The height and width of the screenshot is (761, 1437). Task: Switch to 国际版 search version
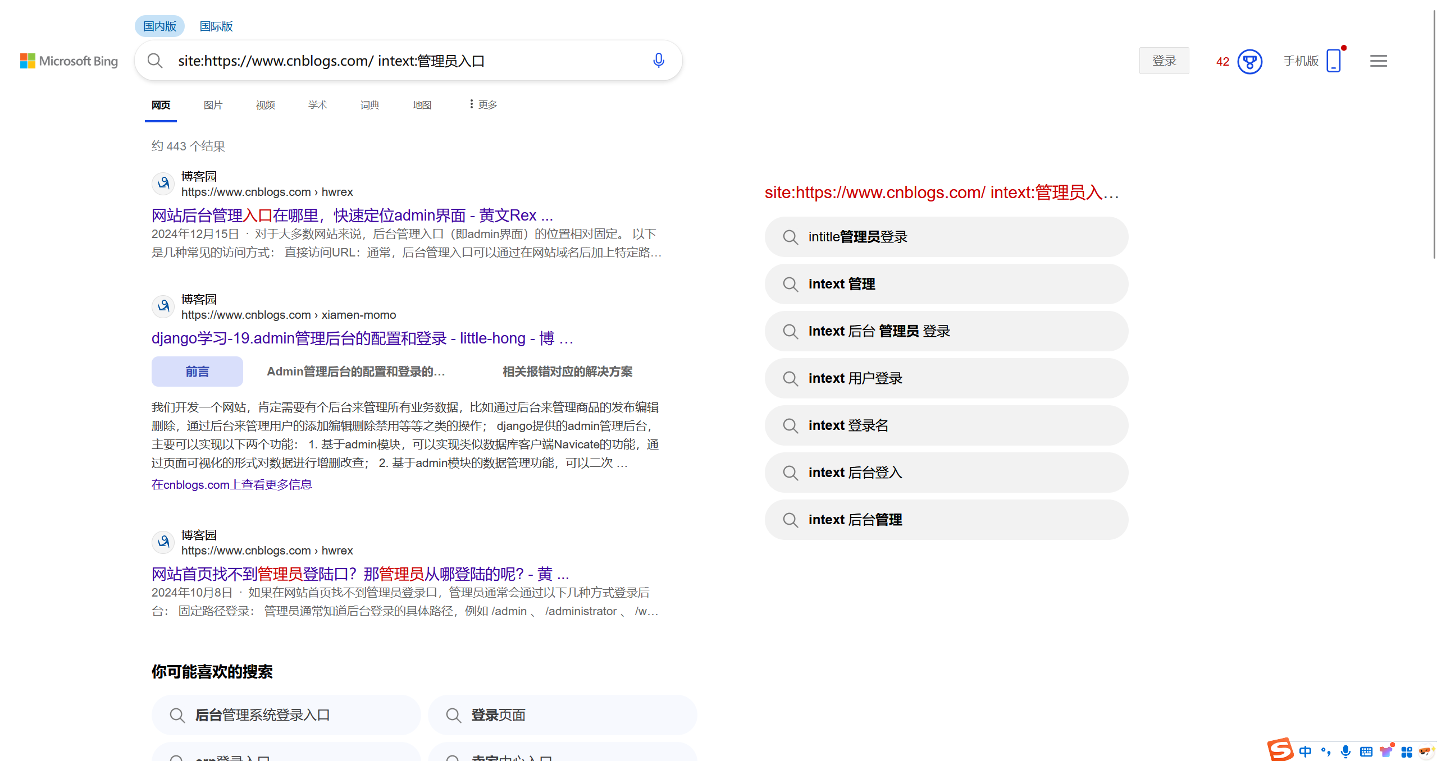coord(216,26)
